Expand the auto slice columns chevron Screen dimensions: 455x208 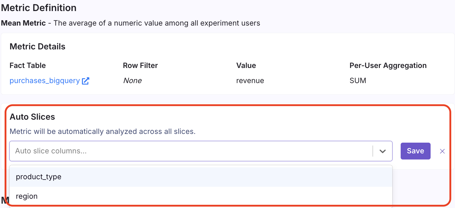click(x=383, y=151)
